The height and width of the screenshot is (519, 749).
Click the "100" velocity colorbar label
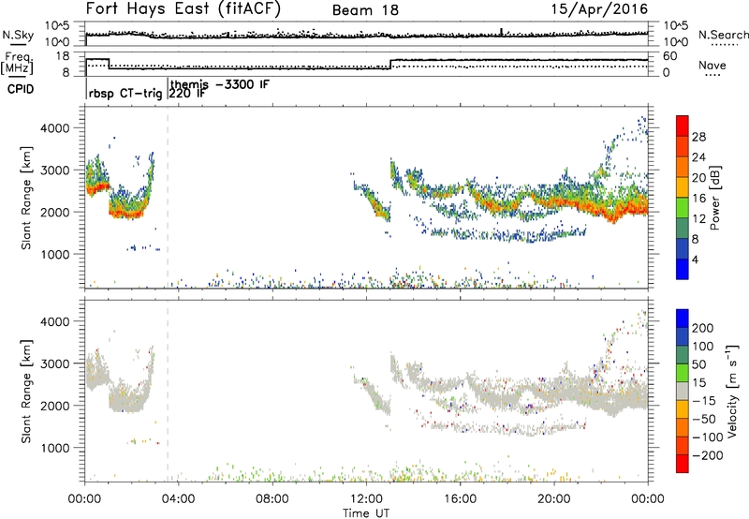tap(703, 347)
